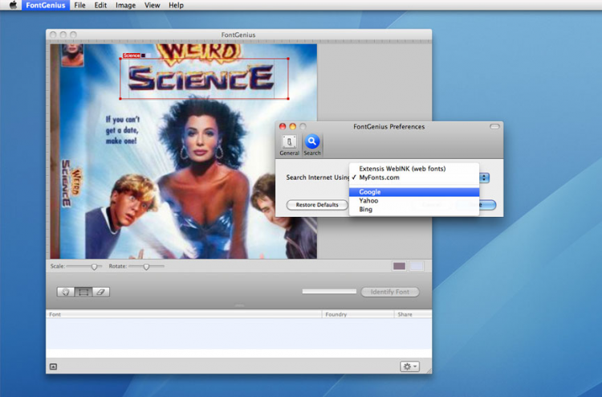The height and width of the screenshot is (397, 602).
Task: Close the FontGenius Preferences window
Action: click(283, 126)
